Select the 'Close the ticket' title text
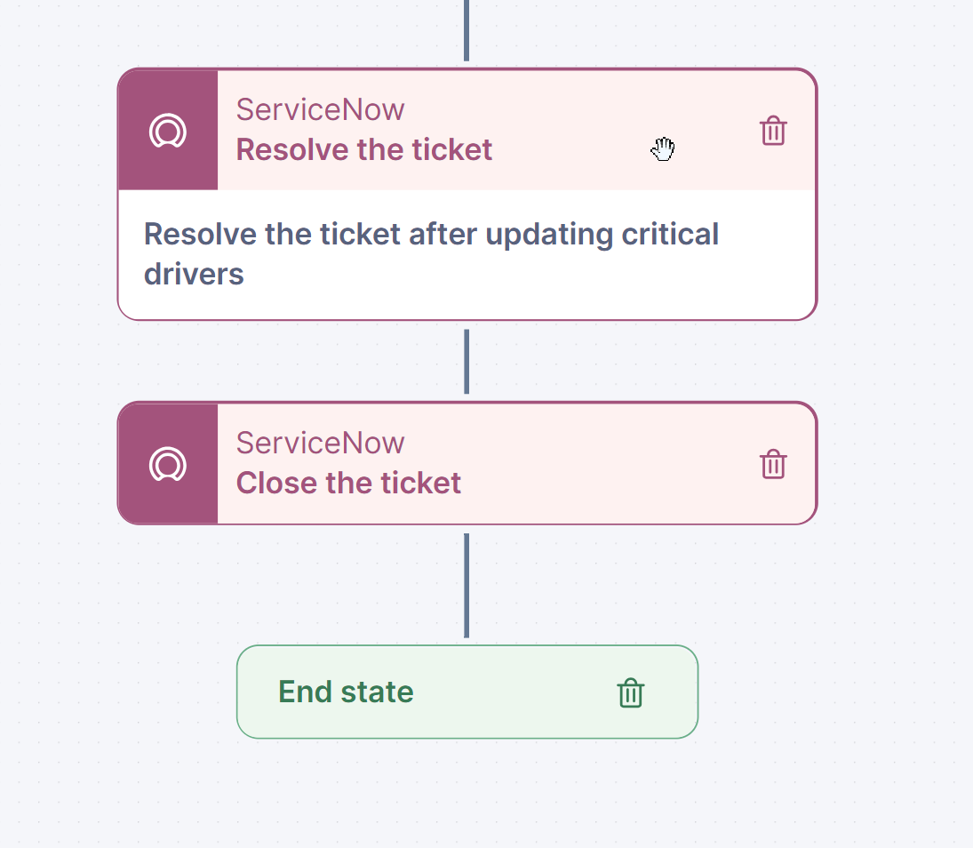 coord(348,483)
